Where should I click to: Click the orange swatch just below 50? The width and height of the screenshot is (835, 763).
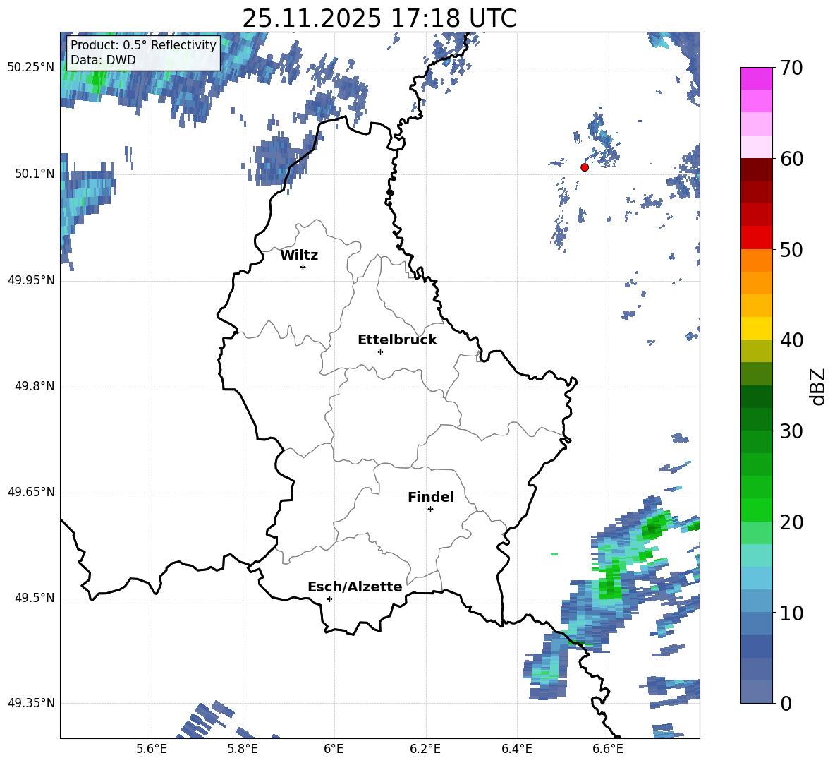(x=756, y=260)
